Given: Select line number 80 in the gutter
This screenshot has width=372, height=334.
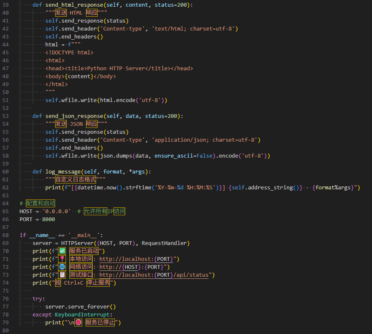Looking at the screenshot, I should [x=5, y=330].
